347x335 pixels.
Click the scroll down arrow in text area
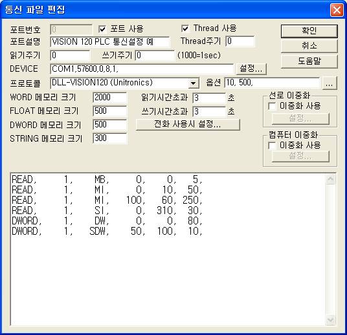tap(331, 319)
